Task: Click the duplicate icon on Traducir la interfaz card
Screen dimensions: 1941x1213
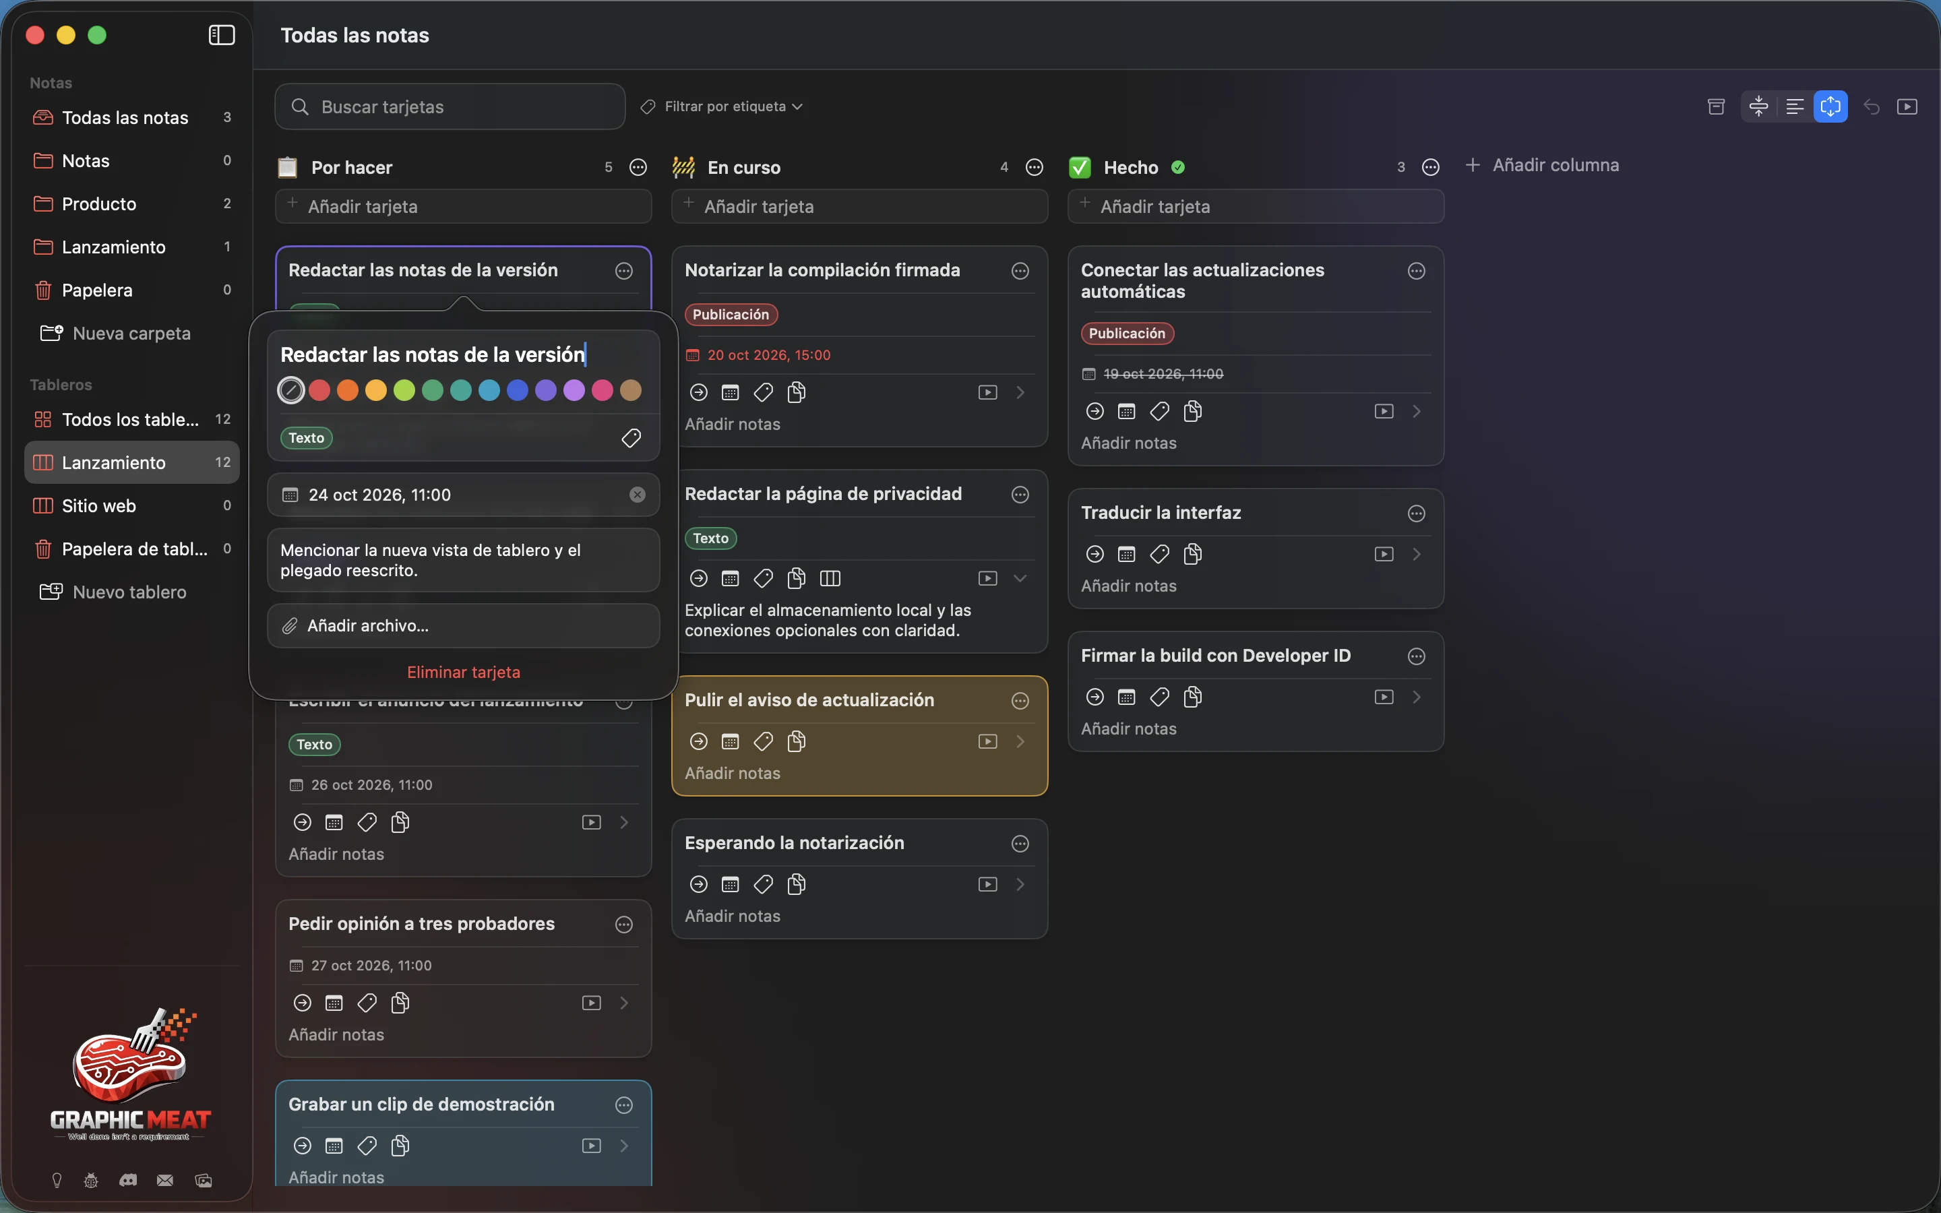Action: tap(1193, 555)
